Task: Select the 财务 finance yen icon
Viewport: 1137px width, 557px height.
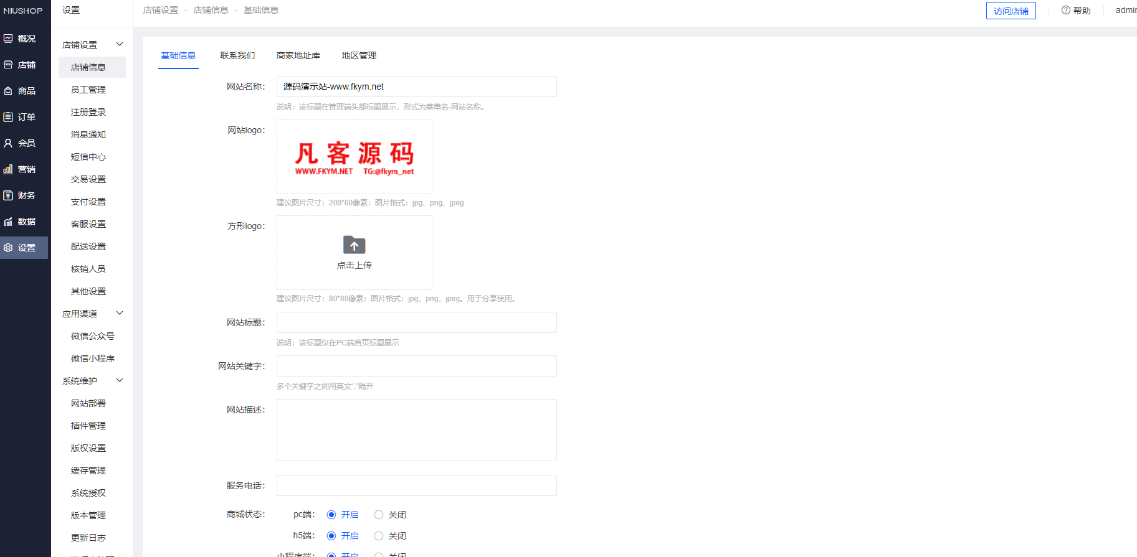Action: coord(8,195)
